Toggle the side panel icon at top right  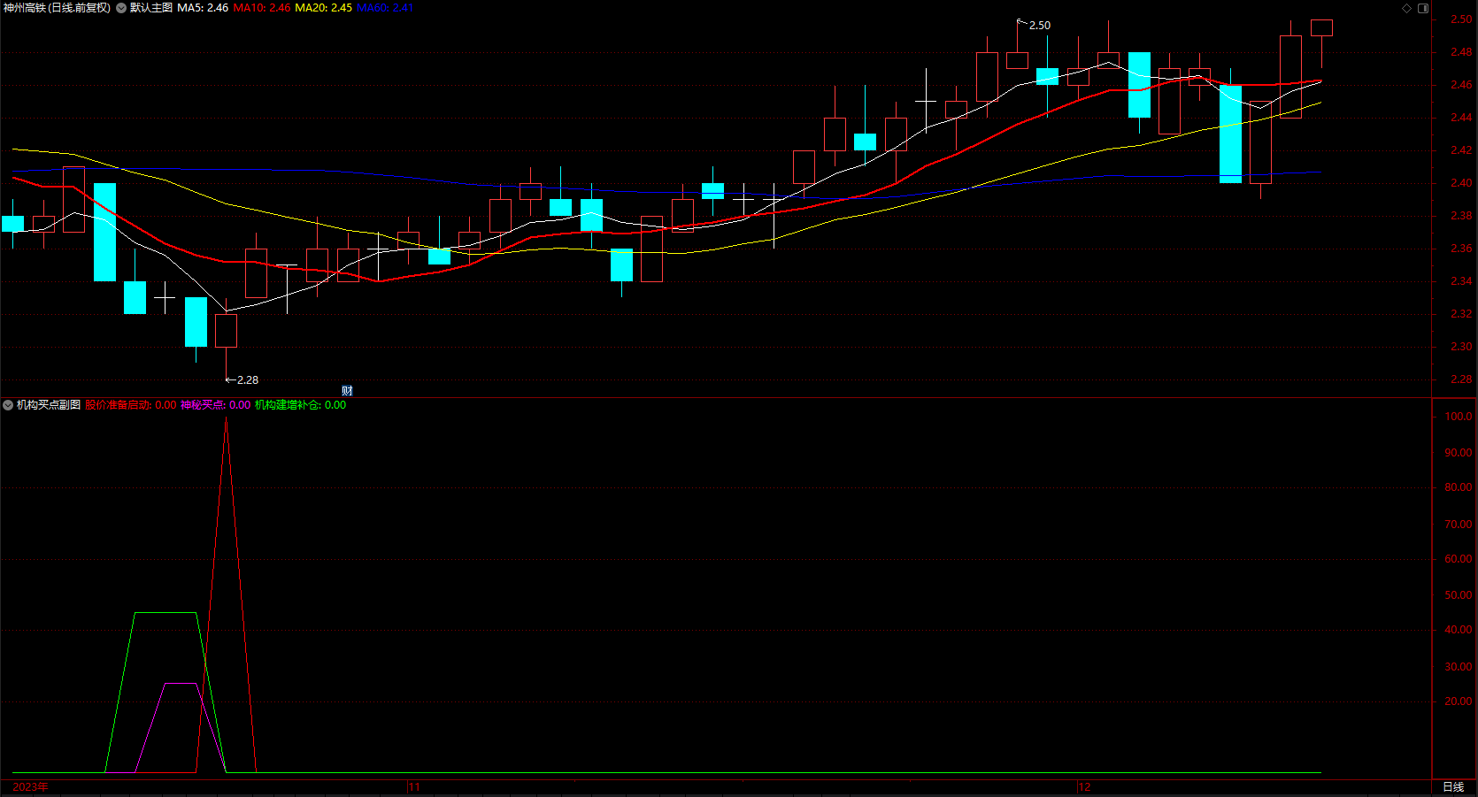click(x=1423, y=8)
